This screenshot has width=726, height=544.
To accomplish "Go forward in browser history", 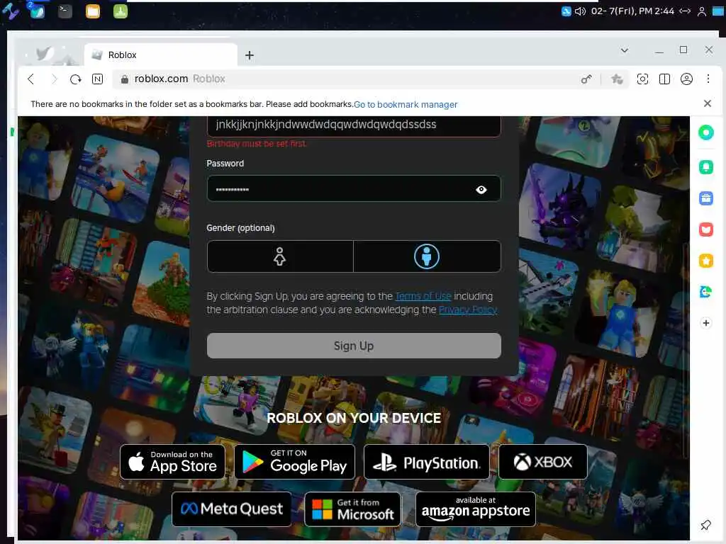I will click(x=54, y=79).
